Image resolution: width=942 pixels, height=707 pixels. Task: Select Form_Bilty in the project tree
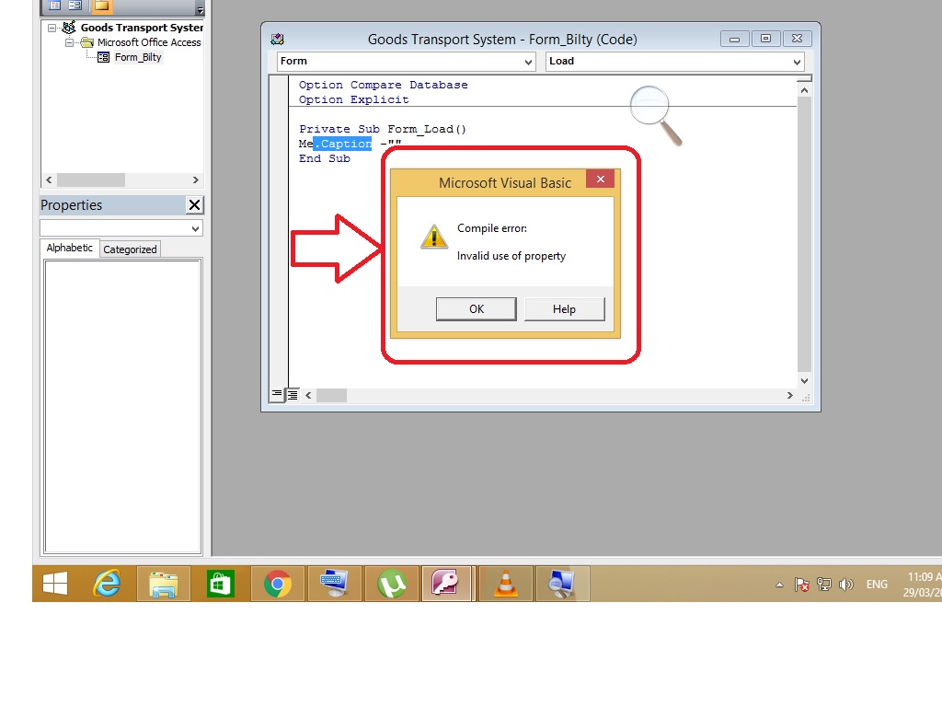coord(138,57)
